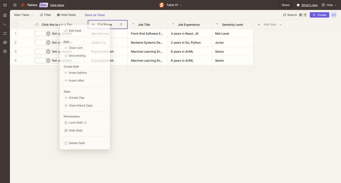Expand the Help menu

point(329,5)
